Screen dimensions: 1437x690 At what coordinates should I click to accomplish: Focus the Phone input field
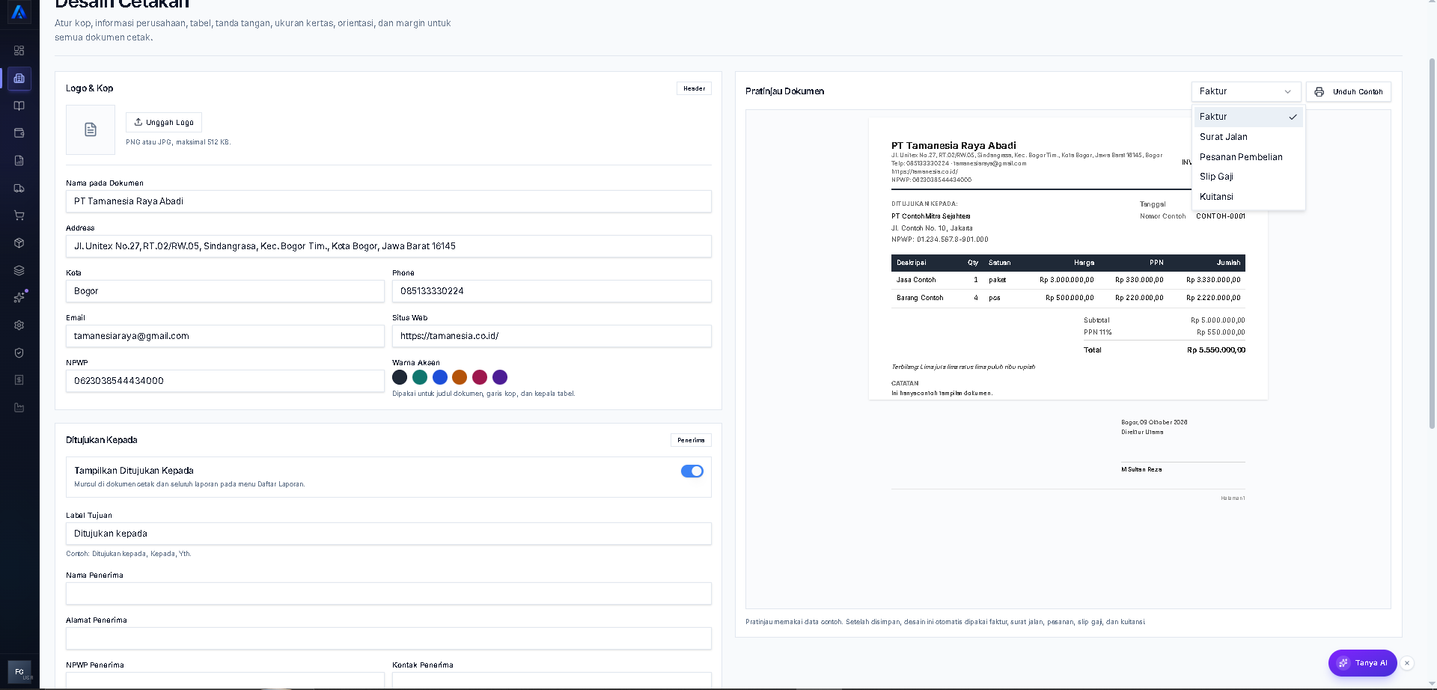552,291
